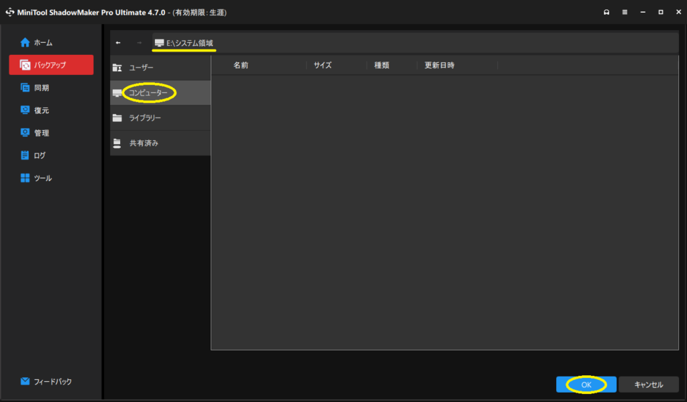Screen dimensions: 687x402
Task: Select the Backup (バックアップ) sidebar item
Action: 51,65
